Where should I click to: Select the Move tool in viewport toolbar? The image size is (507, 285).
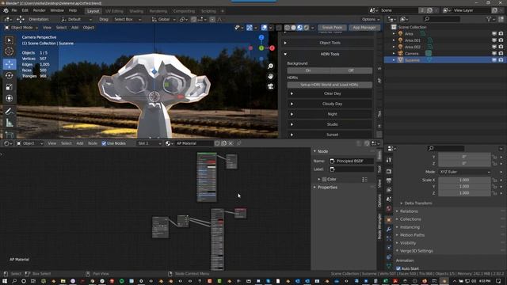[9, 64]
